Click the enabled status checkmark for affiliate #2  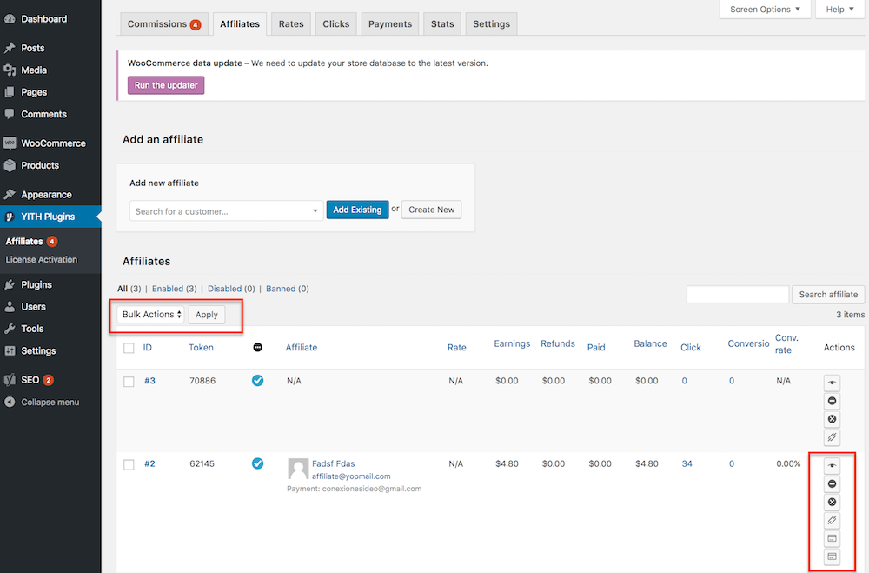pyautogui.click(x=257, y=463)
